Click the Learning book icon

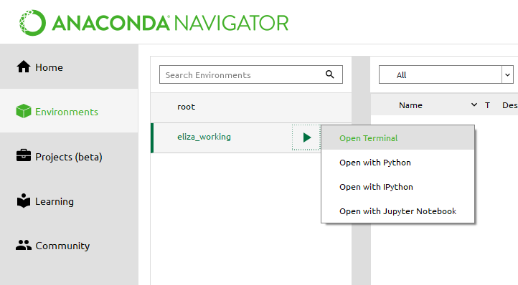(24, 201)
